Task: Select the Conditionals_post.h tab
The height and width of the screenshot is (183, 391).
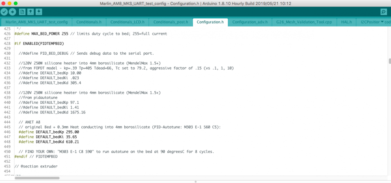Action: [171, 22]
